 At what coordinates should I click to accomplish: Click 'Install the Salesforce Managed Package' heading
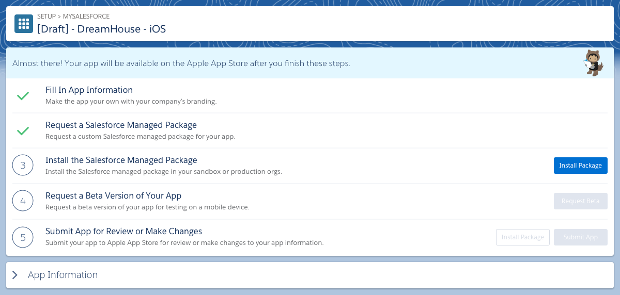[x=121, y=160]
